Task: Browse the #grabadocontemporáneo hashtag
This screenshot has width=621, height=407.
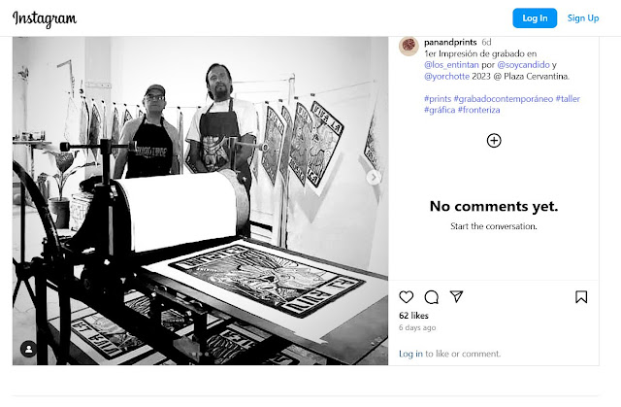Action: (503, 99)
